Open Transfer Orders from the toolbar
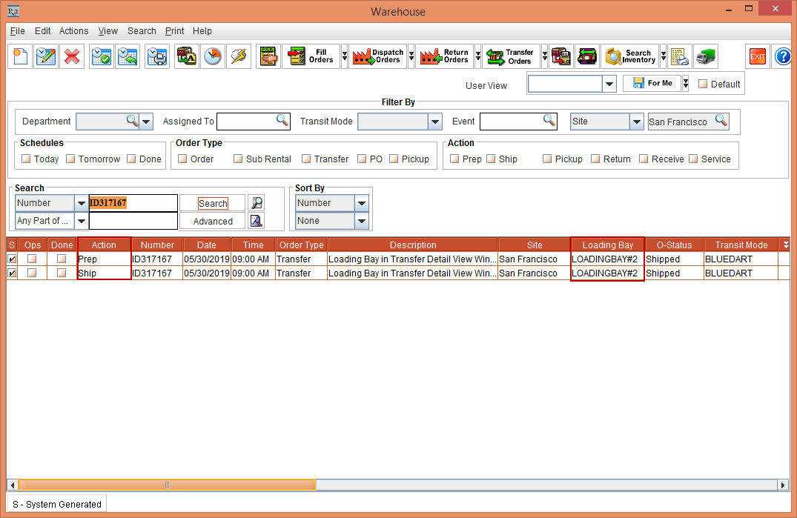Screen dimensions: 797x518 (510, 57)
